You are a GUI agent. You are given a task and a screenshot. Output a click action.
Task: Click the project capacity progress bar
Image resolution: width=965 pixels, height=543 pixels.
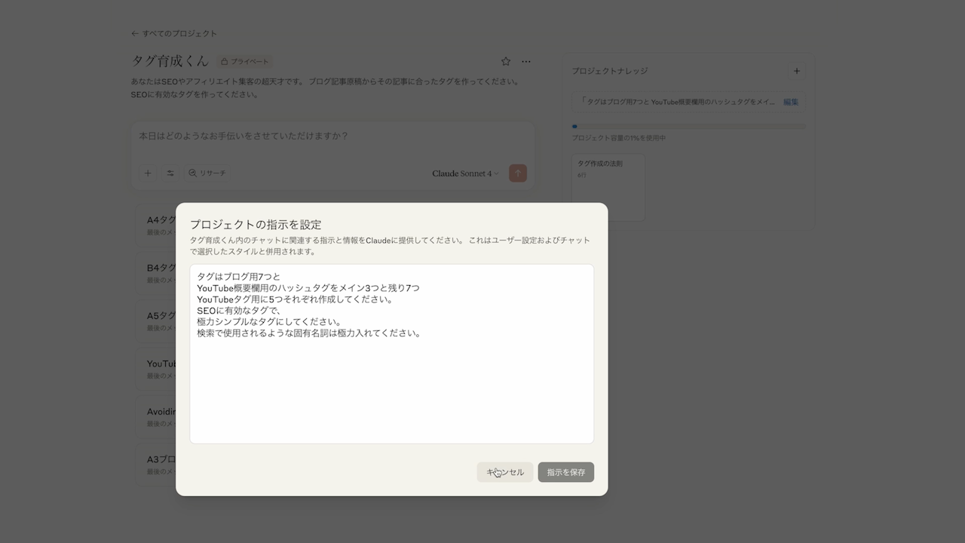click(x=688, y=127)
